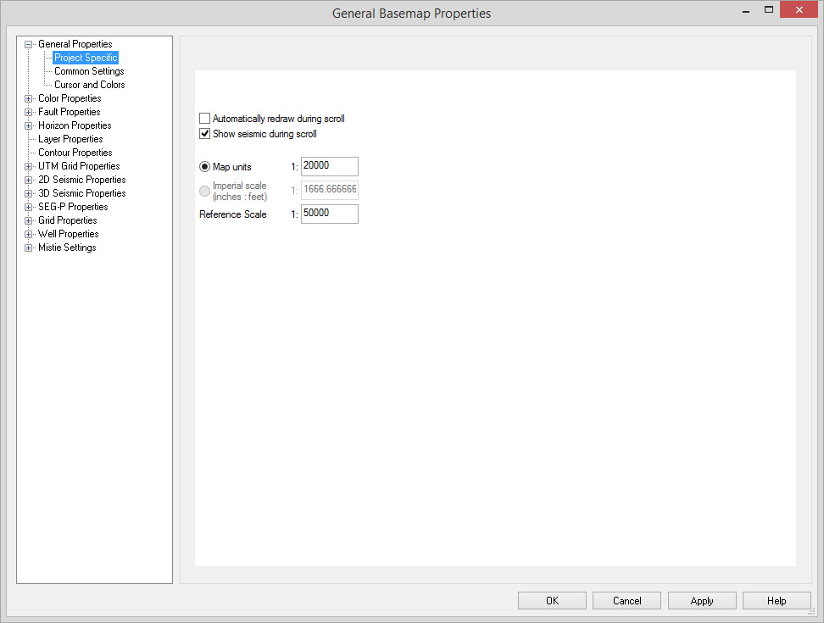Click the Map units scale input field
This screenshot has width=824, height=623.
329,166
